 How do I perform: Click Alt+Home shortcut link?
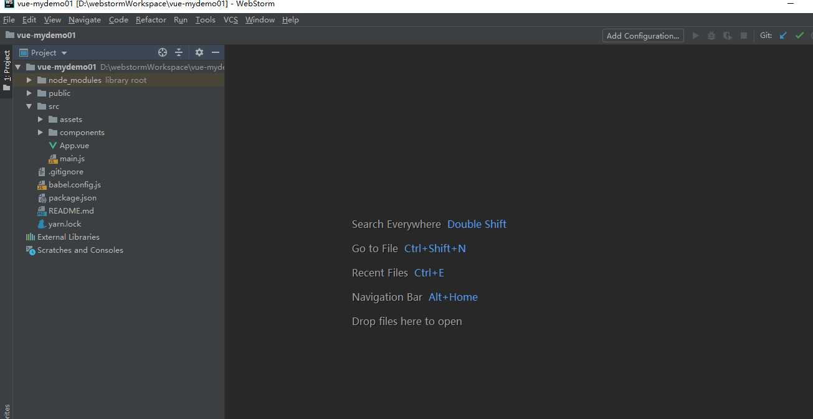tap(453, 297)
